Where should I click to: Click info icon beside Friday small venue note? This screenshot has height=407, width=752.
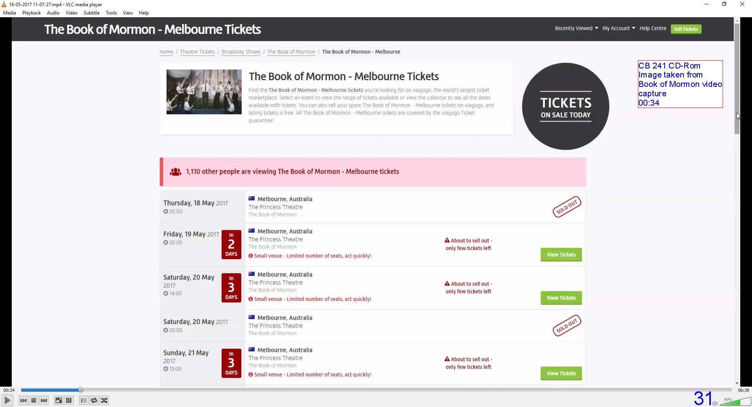click(251, 256)
